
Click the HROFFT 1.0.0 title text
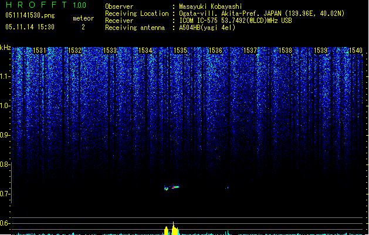coord(46,5)
